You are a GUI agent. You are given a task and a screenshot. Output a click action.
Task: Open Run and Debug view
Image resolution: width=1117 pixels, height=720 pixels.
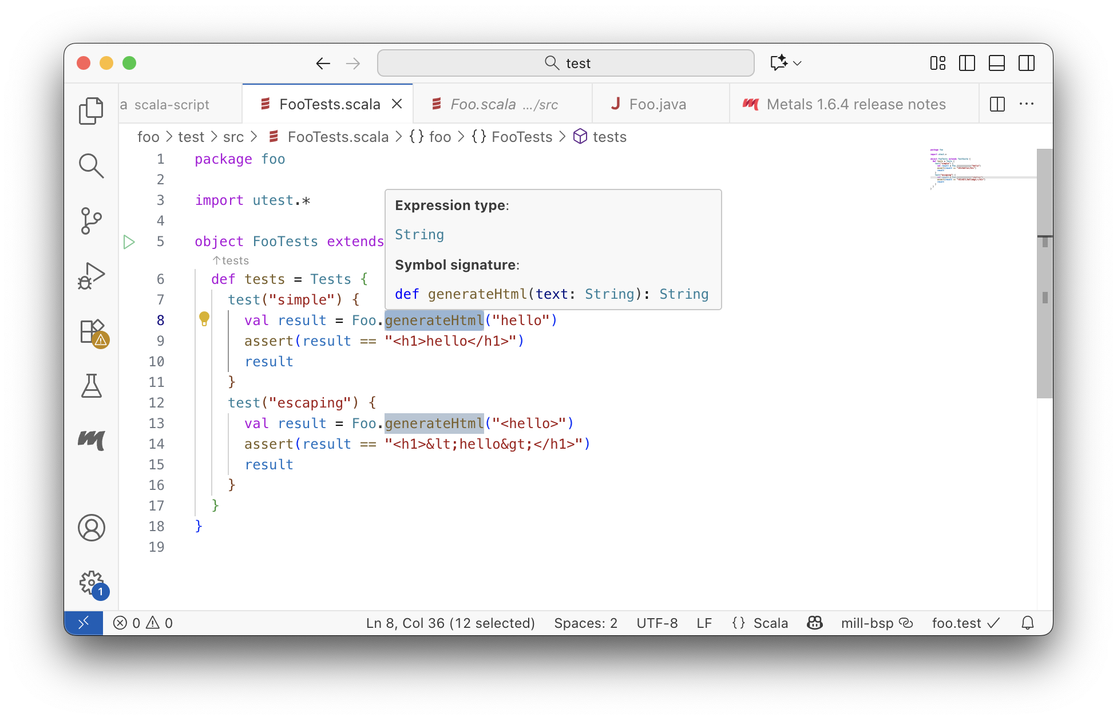91,275
